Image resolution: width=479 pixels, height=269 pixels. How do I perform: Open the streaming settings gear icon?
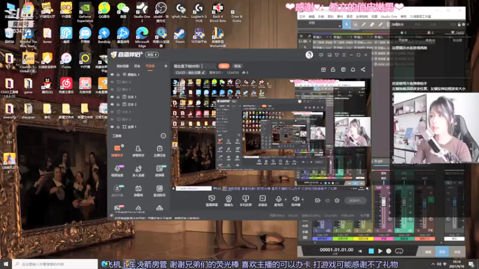tap(337, 200)
